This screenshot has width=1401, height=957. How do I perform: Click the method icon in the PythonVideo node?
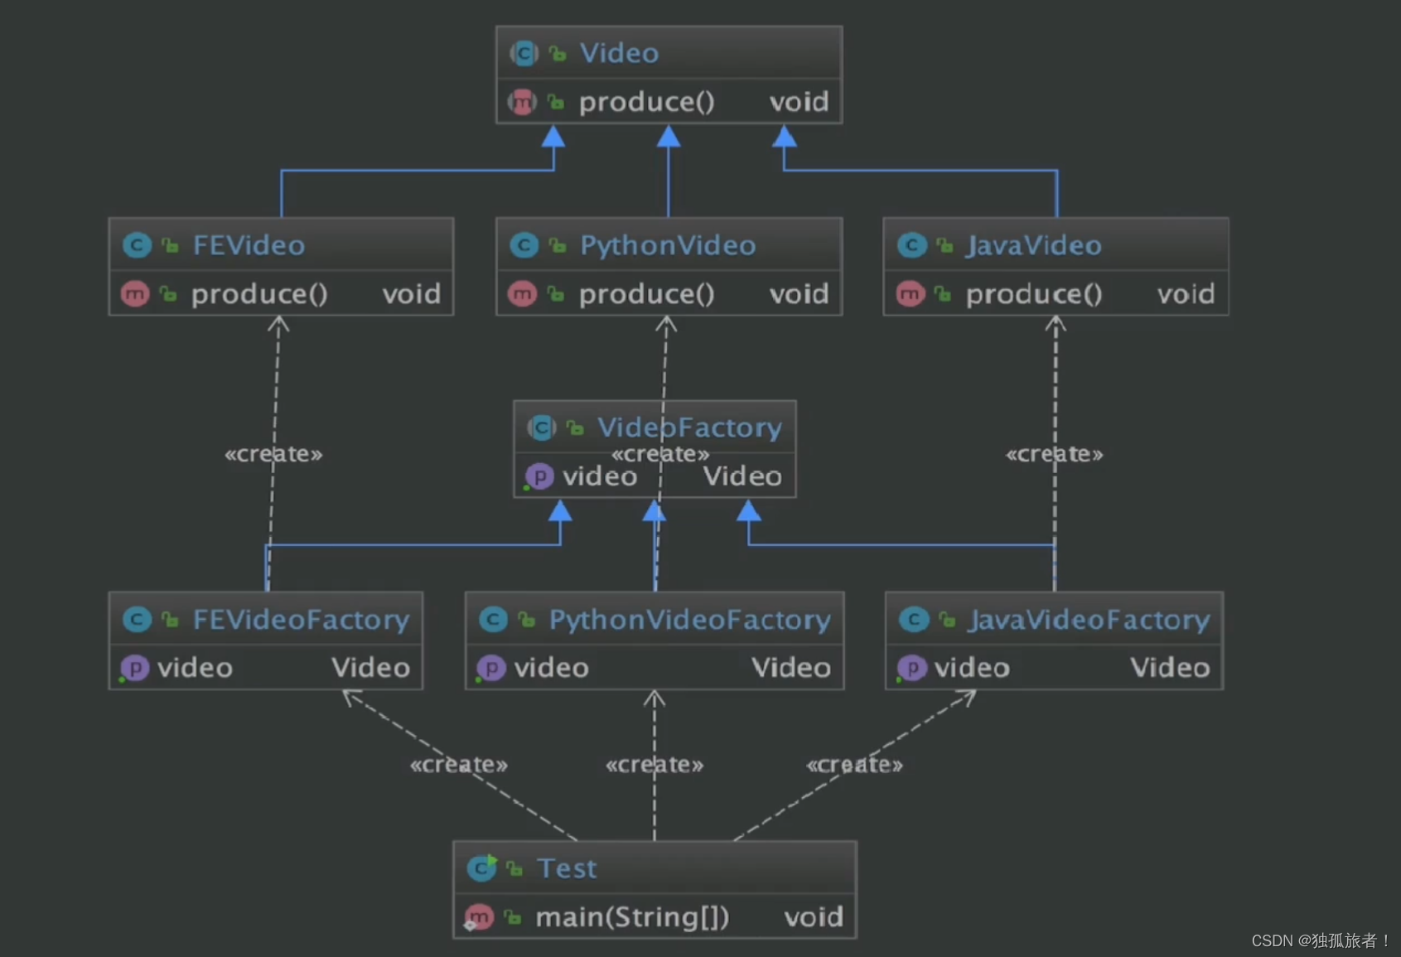click(522, 293)
